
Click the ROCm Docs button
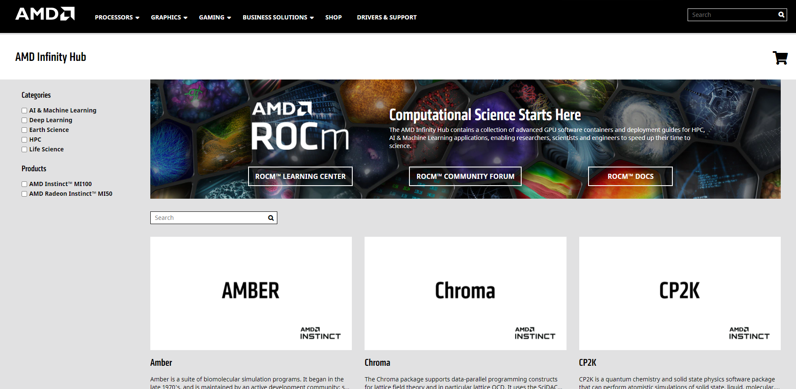coord(630,176)
